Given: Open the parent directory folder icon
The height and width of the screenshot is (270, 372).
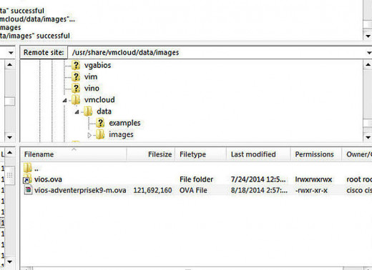Looking at the screenshot, I should tap(28, 168).
